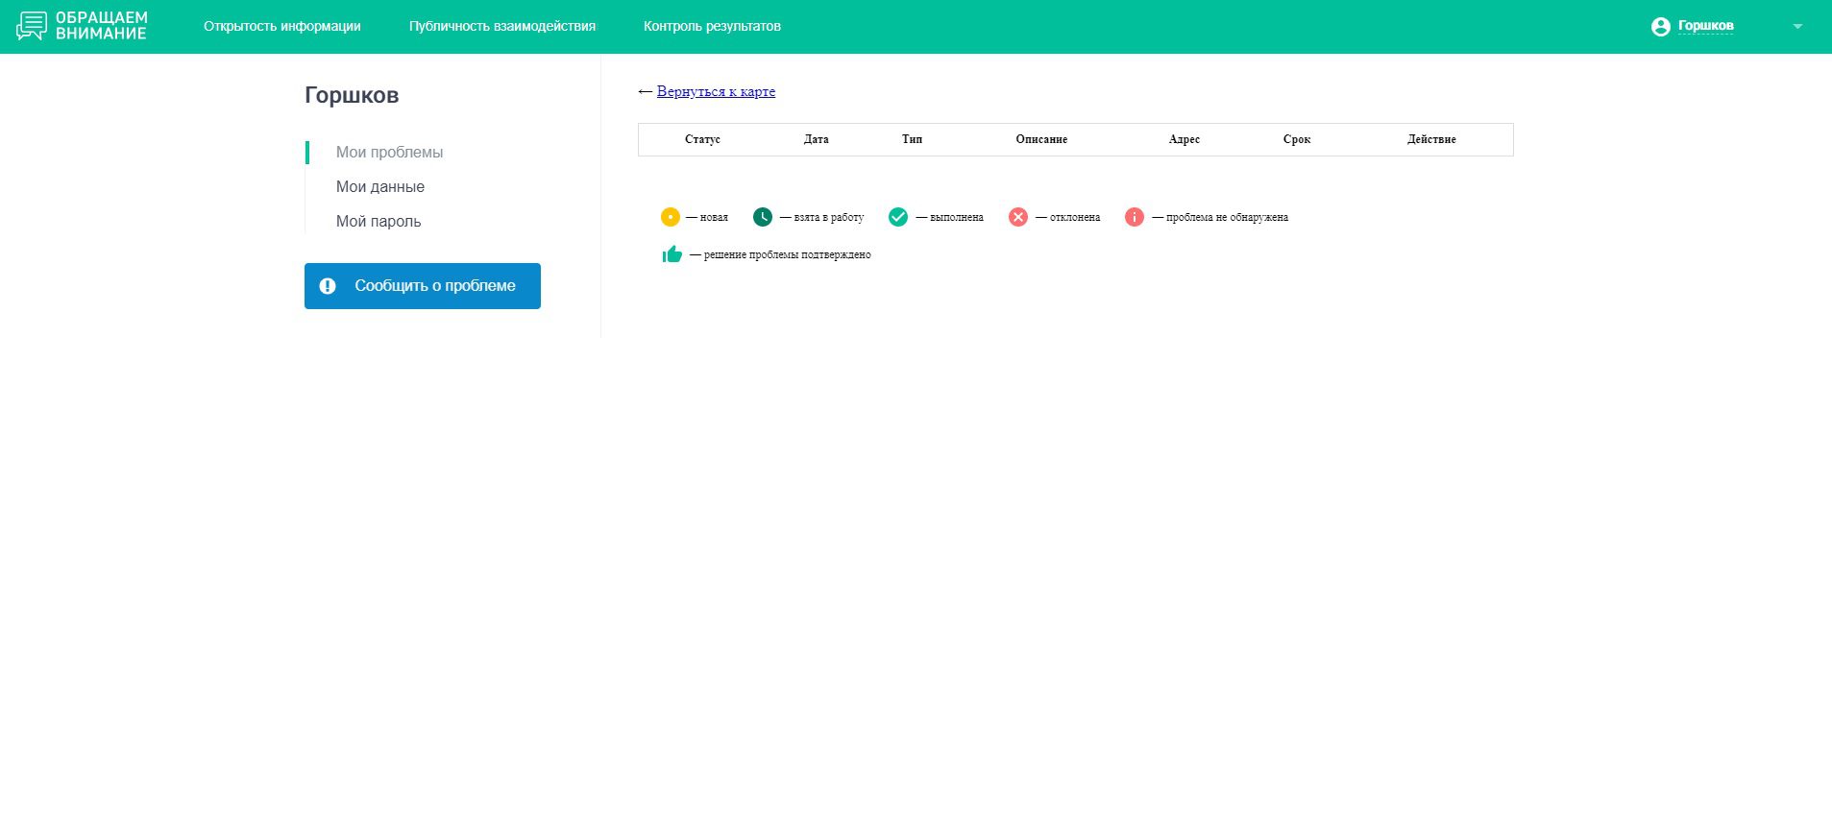
Task: Click the dark green clock 'взята в работу' icon
Action: (762, 217)
